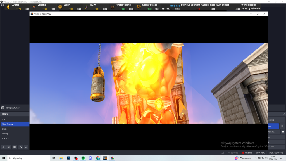The height and width of the screenshot is (161, 286).
Task: Move scene up with arrow
Action: tap(21, 147)
